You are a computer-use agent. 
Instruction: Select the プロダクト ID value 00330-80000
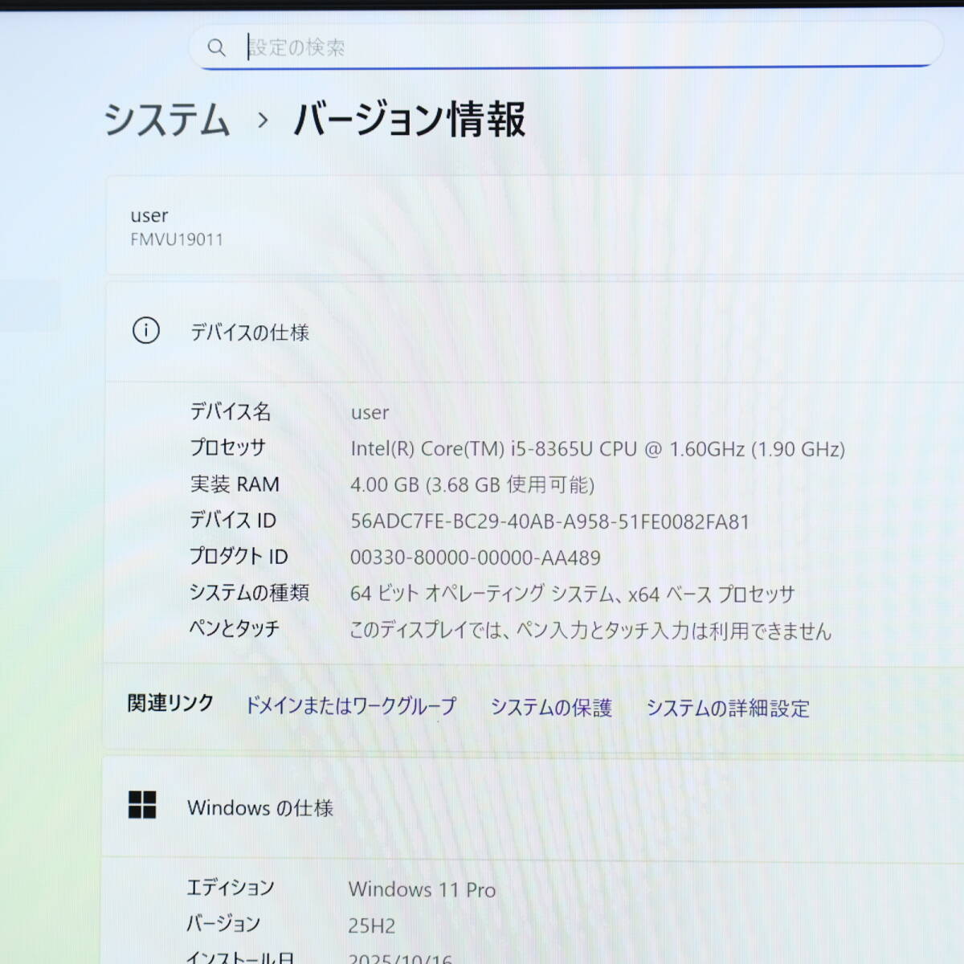[x=476, y=558]
